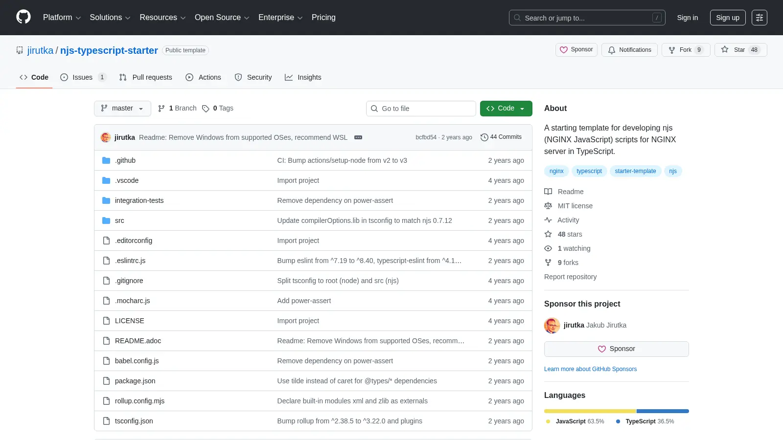Open the jirutka owner profile link
This screenshot has width=783, height=440.
(40, 50)
